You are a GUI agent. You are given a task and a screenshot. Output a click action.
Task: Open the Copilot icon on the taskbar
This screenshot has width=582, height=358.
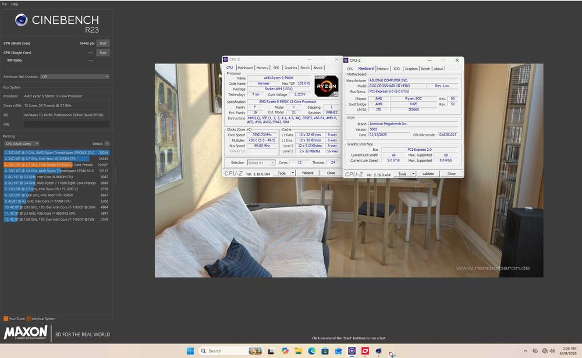pos(285,351)
